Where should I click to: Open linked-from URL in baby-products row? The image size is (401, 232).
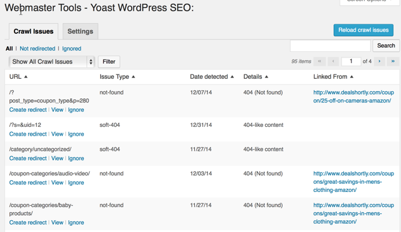point(353,213)
